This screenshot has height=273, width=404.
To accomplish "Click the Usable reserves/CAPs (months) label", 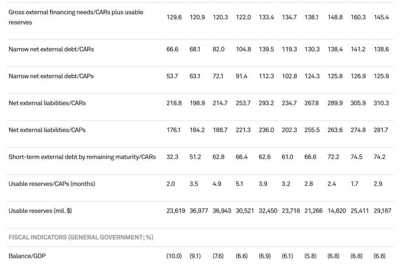I will (x=52, y=184).
